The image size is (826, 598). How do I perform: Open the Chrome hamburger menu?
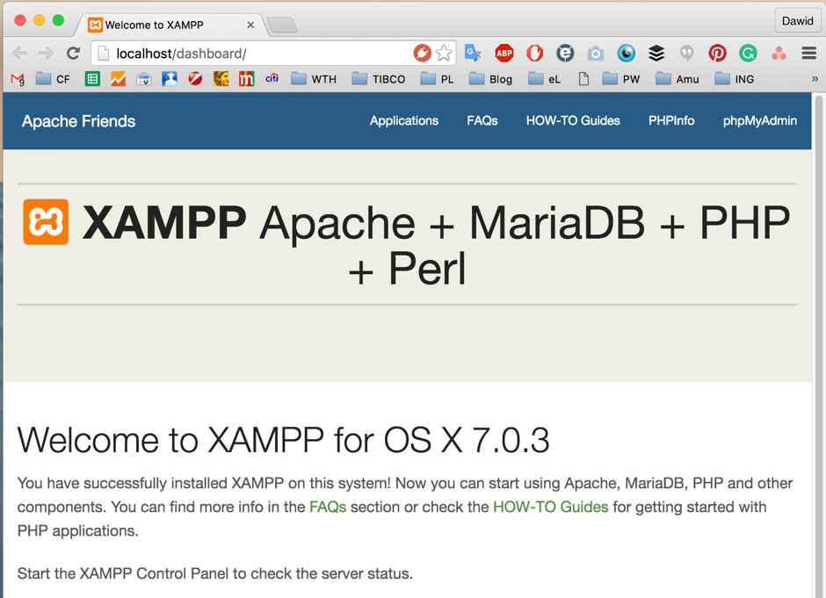point(808,54)
